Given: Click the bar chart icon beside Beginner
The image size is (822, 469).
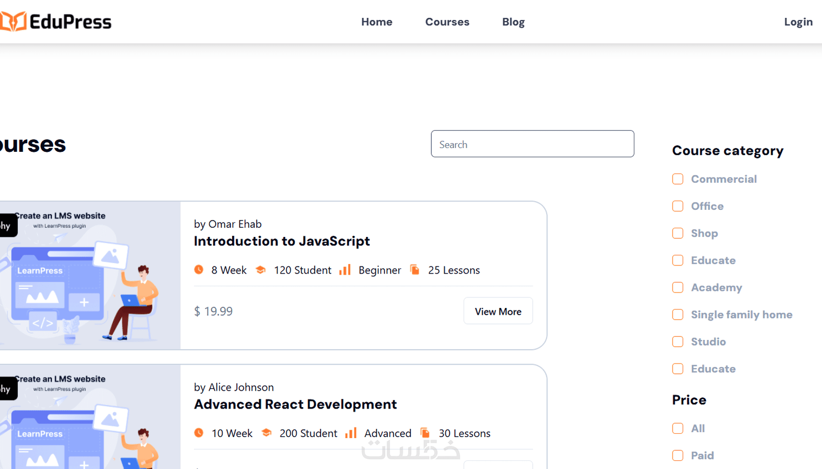Looking at the screenshot, I should (345, 270).
